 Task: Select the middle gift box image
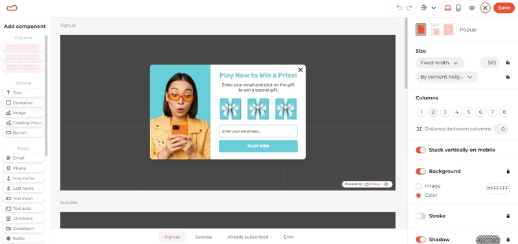(258, 108)
